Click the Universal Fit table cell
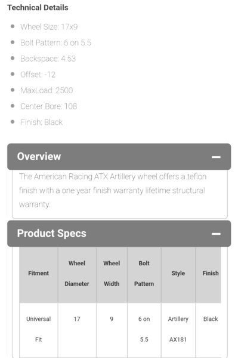235x358 pixels. 39,330
